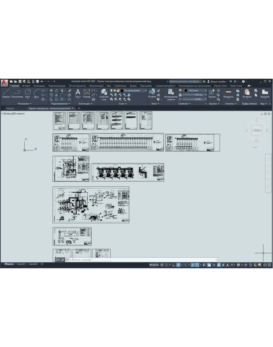Click the Копирование свойств match properties icon
273x347 pixels.
point(171,94)
